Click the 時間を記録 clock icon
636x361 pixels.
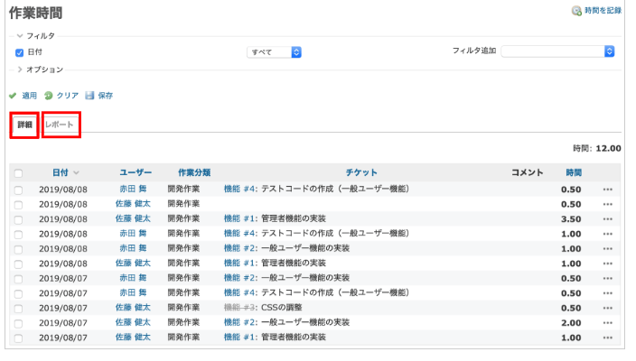(577, 11)
